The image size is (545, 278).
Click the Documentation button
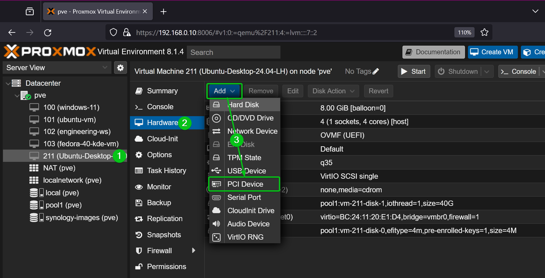point(434,52)
